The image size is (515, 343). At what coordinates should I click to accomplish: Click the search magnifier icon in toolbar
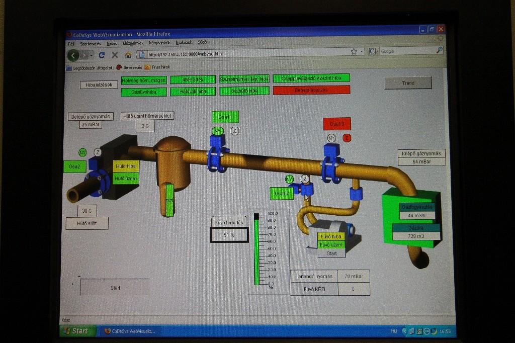(439, 50)
